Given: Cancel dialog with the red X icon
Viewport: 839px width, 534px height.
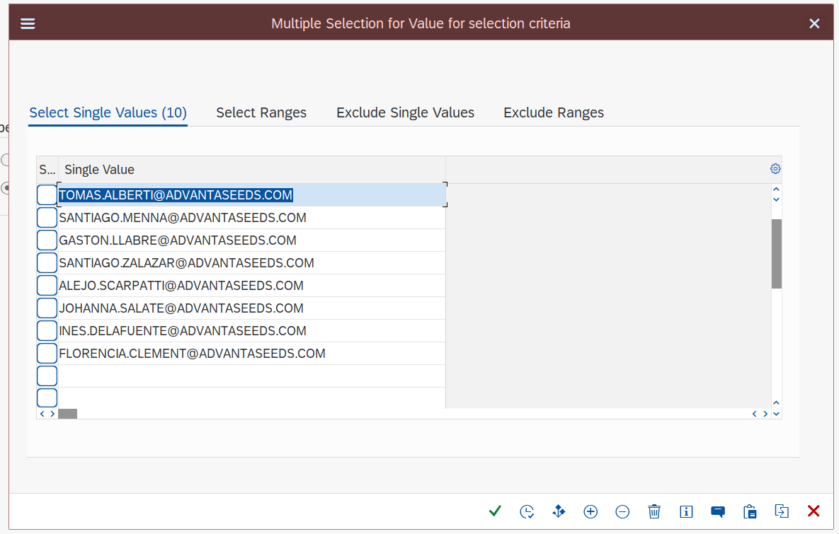Looking at the screenshot, I should coord(814,511).
